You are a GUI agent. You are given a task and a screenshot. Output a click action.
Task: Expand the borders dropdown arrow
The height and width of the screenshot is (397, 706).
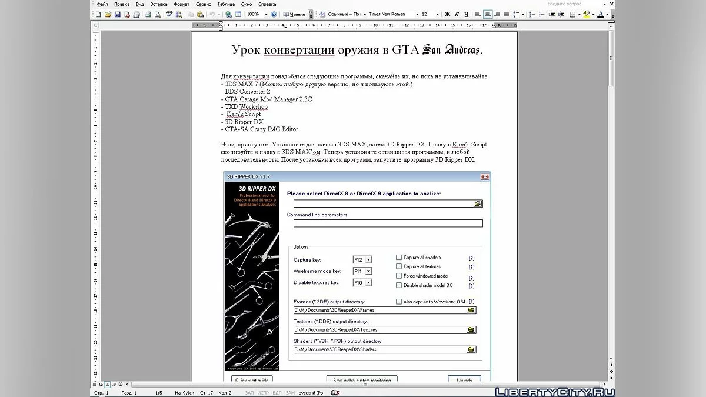(x=580, y=14)
